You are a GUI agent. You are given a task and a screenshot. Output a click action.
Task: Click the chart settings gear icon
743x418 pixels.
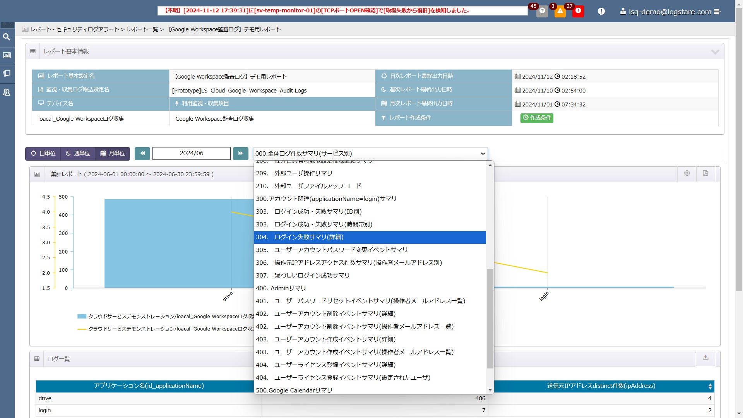coord(687,173)
